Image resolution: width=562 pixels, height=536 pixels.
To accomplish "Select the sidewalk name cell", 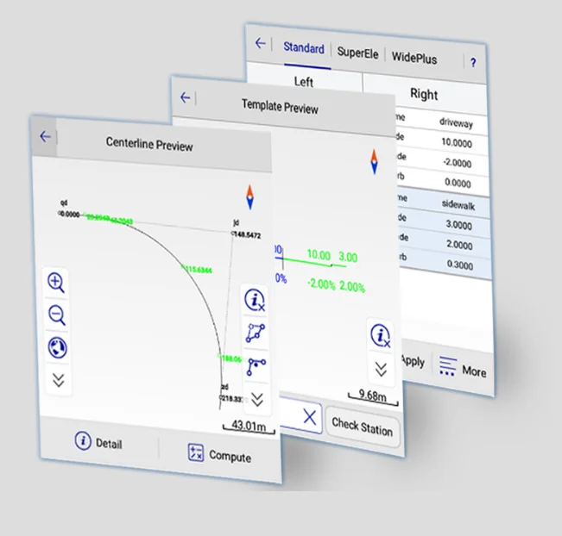I will click(458, 205).
